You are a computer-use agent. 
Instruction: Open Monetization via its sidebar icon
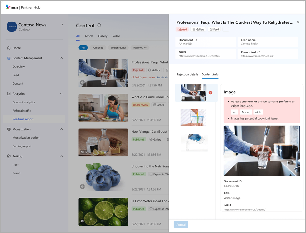point(9,129)
